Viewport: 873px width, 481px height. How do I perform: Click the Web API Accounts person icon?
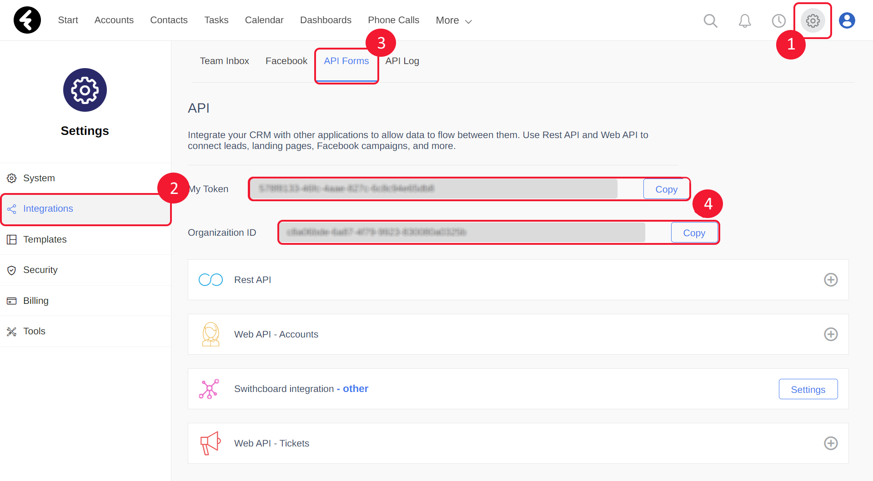[211, 334]
